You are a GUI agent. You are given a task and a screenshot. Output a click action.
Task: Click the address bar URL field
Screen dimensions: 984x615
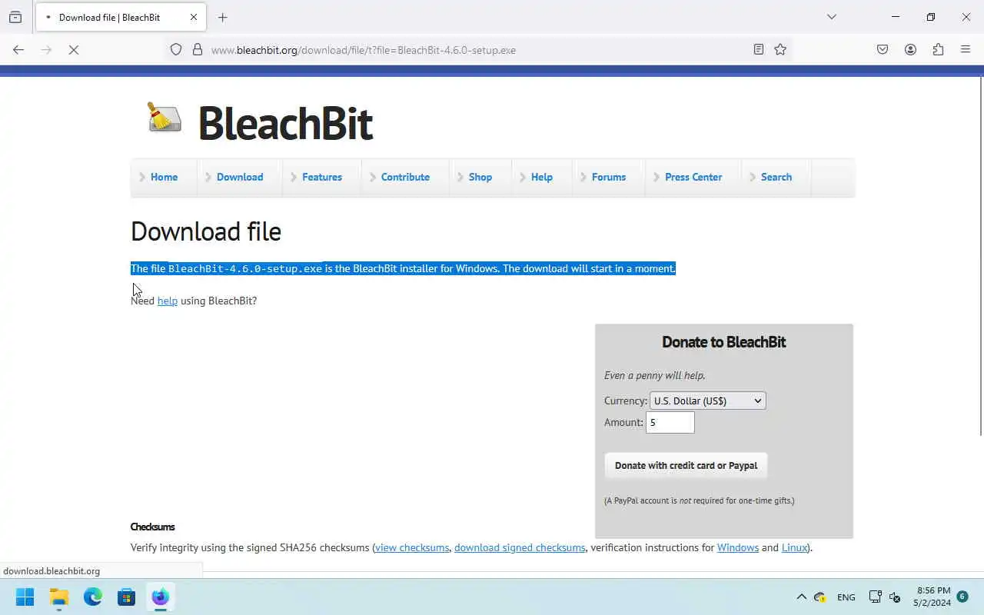click(x=477, y=50)
